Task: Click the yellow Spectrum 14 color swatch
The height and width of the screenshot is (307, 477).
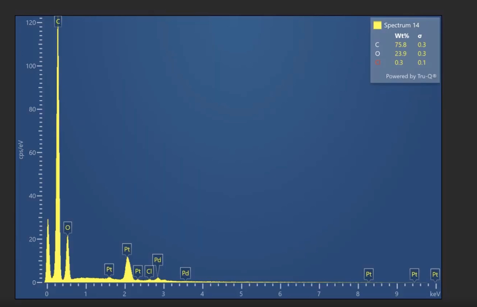Action: click(377, 25)
